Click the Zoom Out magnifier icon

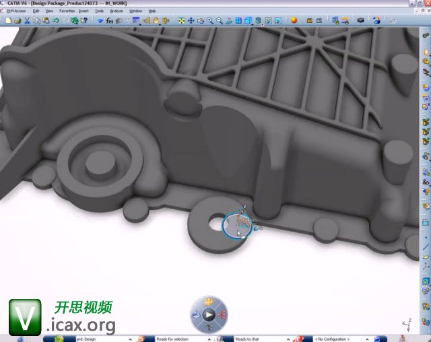[220, 21]
